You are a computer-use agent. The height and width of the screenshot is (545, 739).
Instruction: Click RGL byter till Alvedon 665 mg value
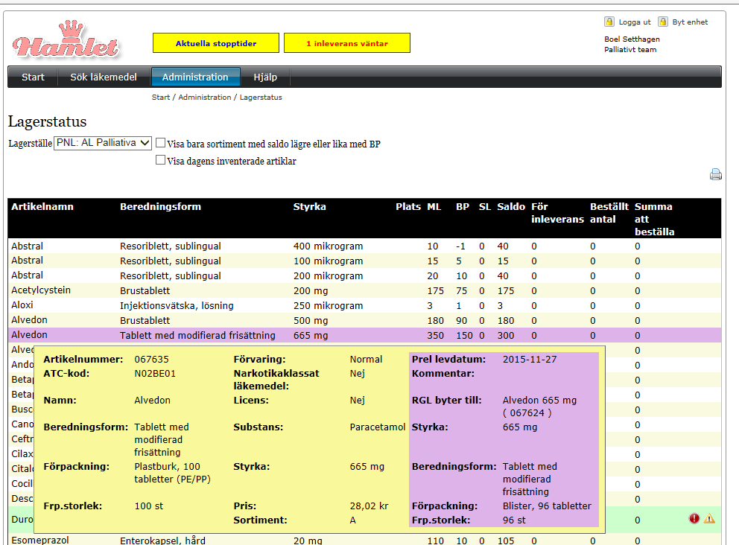click(539, 406)
